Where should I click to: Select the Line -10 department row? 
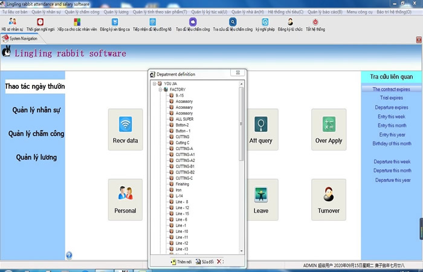click(x=182, y=232)
